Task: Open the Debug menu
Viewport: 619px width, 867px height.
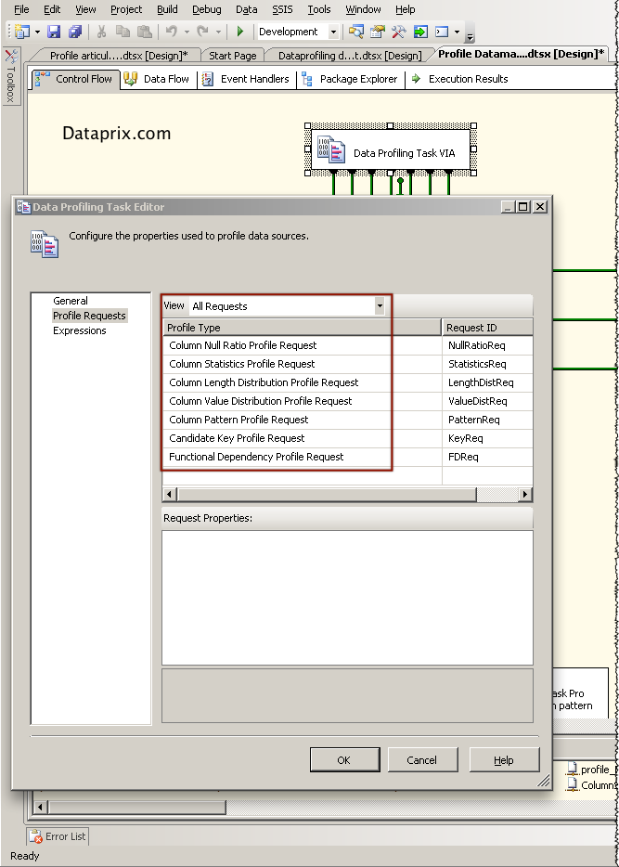Action: click(x=207, y=9)
